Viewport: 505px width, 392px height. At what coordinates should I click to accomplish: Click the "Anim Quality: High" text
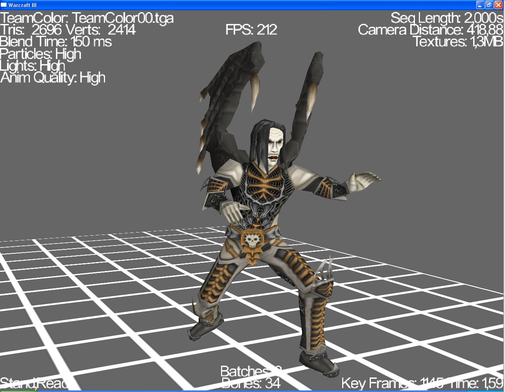pyautogui.click(x=53, y=78)
